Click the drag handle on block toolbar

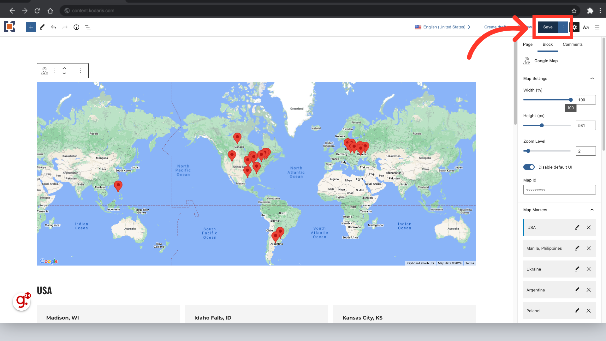click(x=54, y=71)
